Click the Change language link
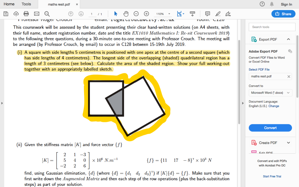 [x=274, y=106]
